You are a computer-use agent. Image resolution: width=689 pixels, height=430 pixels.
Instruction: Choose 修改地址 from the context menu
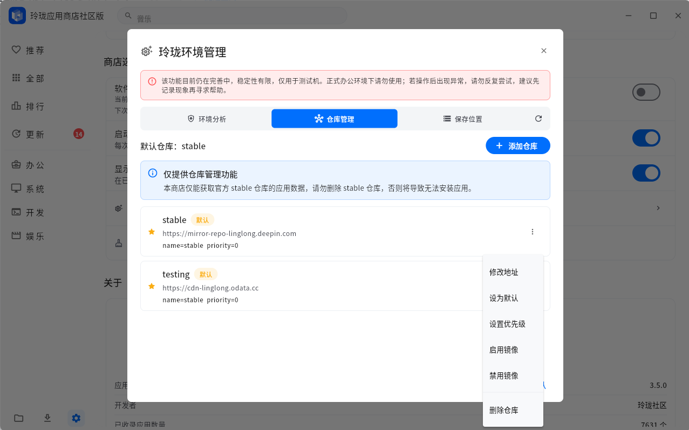[513, 272]
